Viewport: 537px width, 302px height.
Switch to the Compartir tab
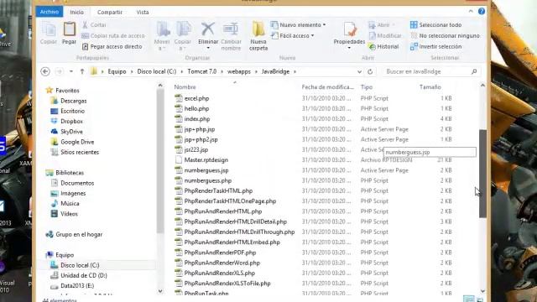[110, 12]
